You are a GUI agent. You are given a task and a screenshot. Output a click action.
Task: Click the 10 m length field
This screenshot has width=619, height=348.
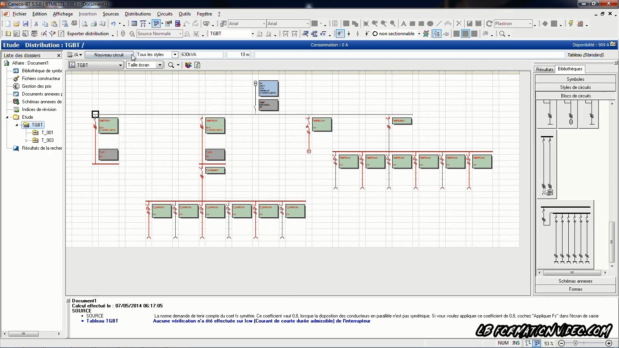pyautogui.click(x=239, y=55)
